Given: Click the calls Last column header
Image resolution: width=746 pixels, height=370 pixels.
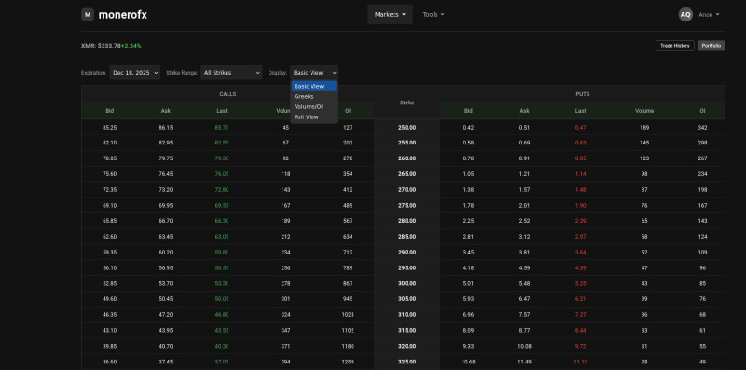Looking at the screenshot, I should (222, 111).
